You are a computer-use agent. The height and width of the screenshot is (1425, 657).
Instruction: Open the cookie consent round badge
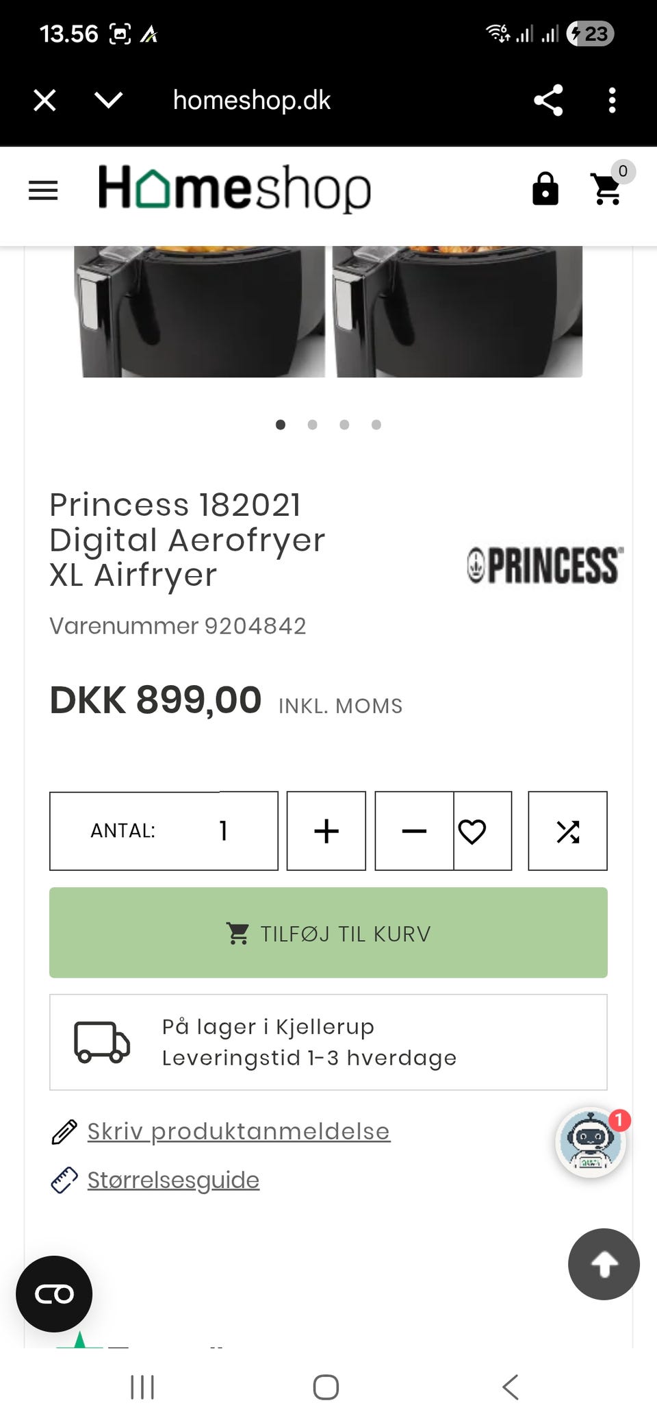pos(54,1294)
